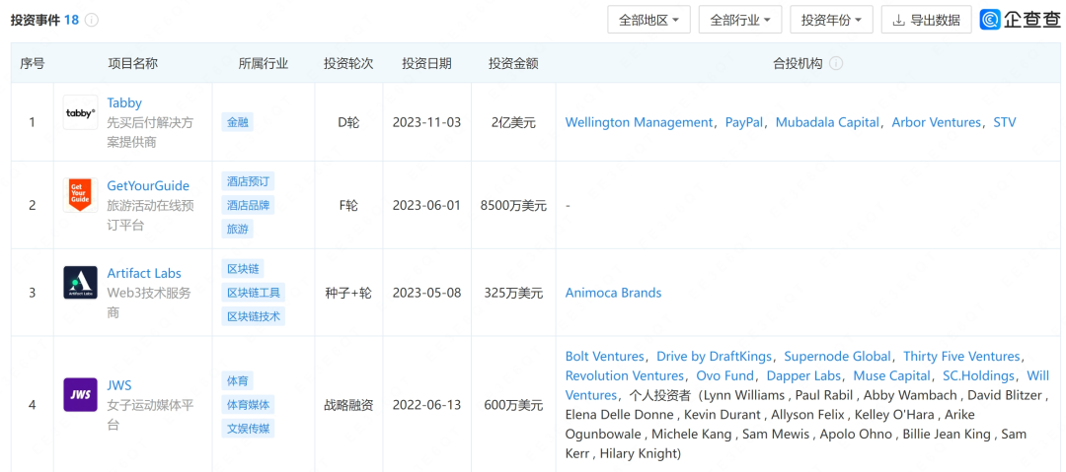Select the 2亿美元 amount cell
Image resolution: width=1066 pixels, height=472 pixels.
click(513, 123)
